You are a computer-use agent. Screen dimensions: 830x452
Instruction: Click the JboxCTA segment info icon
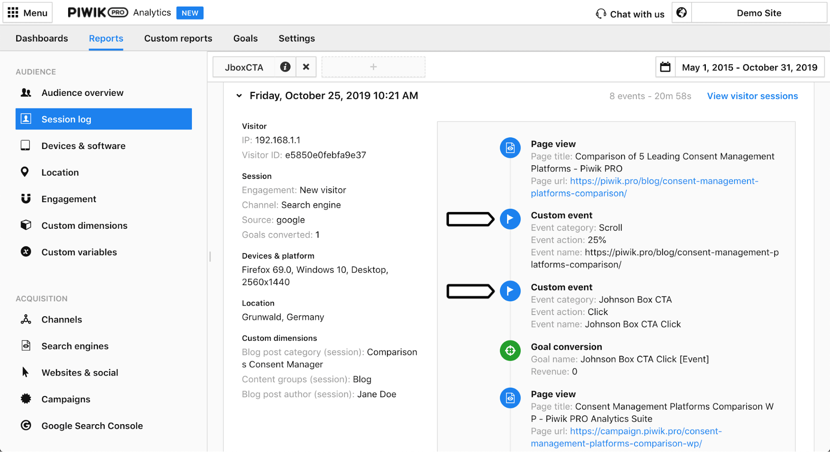click(285, 67)
